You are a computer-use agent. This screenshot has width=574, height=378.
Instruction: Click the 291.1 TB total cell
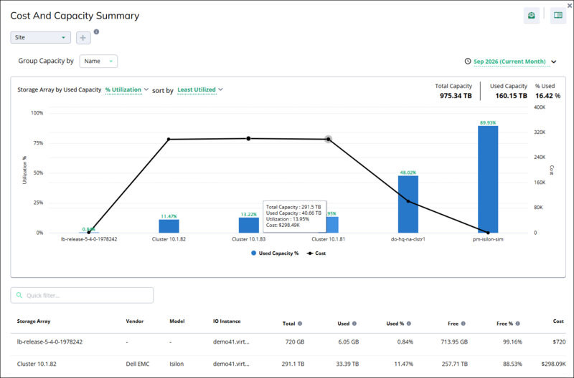[x=293, y=364]
